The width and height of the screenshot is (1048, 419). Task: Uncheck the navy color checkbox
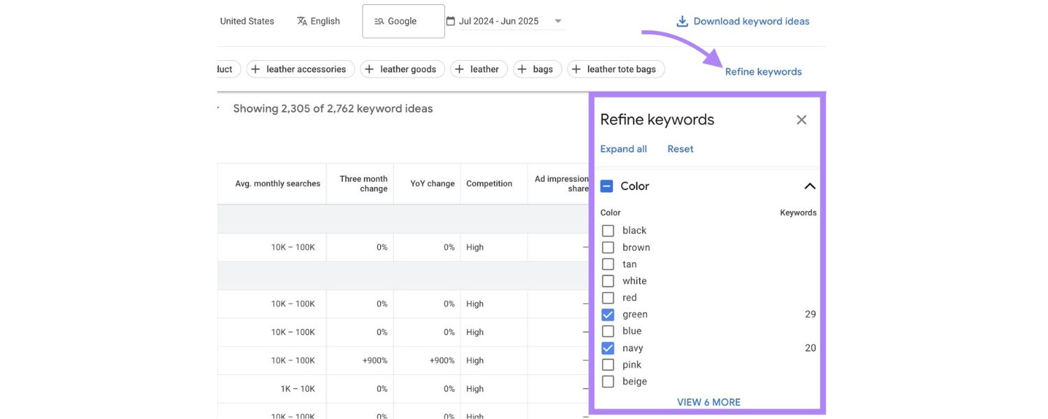tap(608, 348)
